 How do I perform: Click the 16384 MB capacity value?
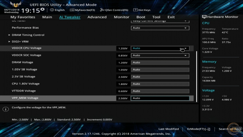point(209,81)
